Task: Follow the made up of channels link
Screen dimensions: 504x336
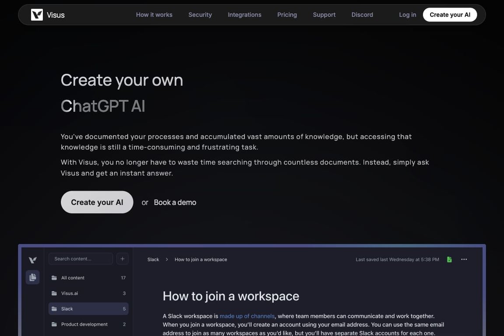Action: click(x=247, y=316)
